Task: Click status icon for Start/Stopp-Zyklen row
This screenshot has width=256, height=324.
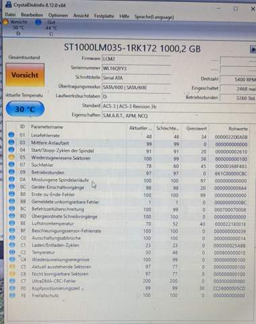Action: [x=11, y=150]
